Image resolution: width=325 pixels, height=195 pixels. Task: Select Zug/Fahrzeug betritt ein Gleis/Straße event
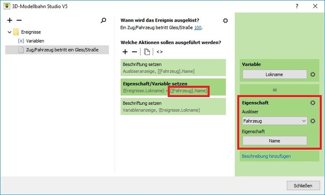point(62,50)
